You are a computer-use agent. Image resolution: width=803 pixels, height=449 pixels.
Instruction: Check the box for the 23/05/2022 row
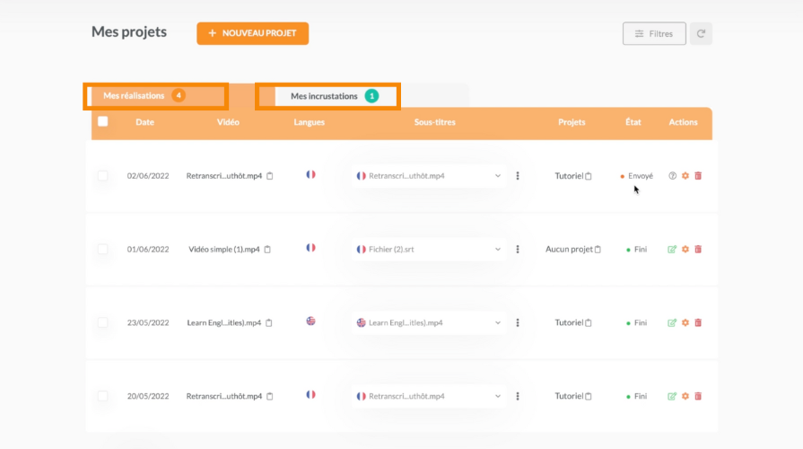tap(103, 322)
